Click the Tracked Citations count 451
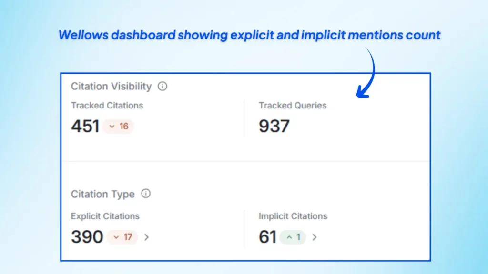This screenshot has width=488, height=274. pos(85,126)
